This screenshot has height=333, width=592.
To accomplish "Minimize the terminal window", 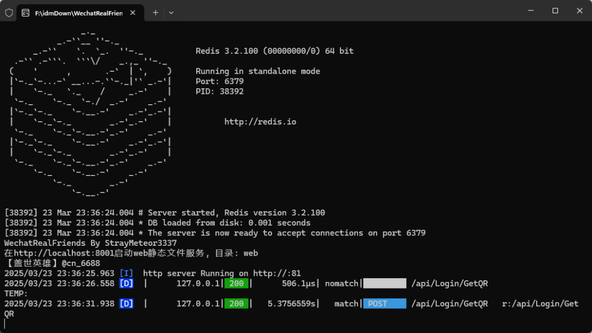I will [531, 10].
